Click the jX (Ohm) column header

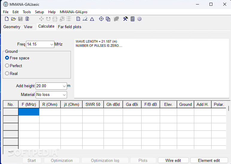pos(72,105)
